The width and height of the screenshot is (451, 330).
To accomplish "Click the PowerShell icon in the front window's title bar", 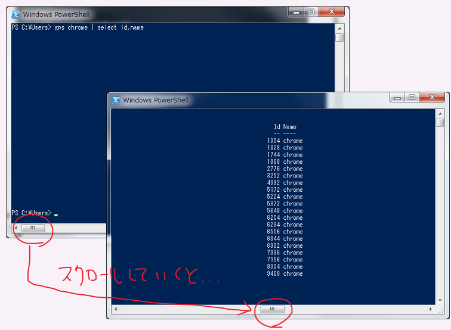I will [116, 100].
